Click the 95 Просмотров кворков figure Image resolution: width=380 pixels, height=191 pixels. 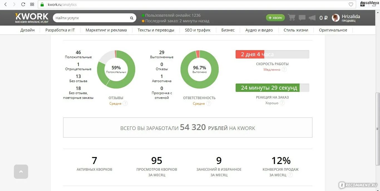[157, 166]
